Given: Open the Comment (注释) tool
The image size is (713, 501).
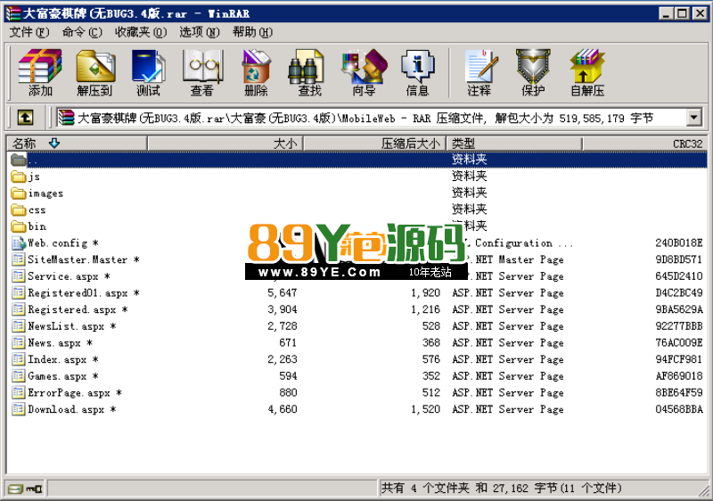Looking at the screenshot, I should point(479,72).
